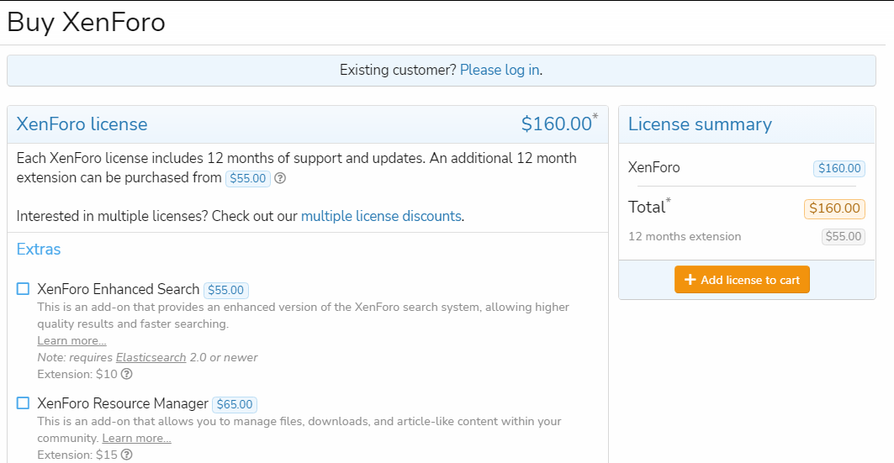The image size is (894, 463).
Task: Click the plus icon on the cart button
Action: pos(690,280)
